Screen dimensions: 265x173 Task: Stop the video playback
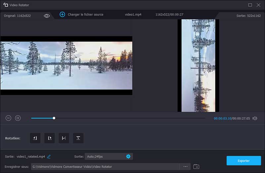(x=18, y=118)
